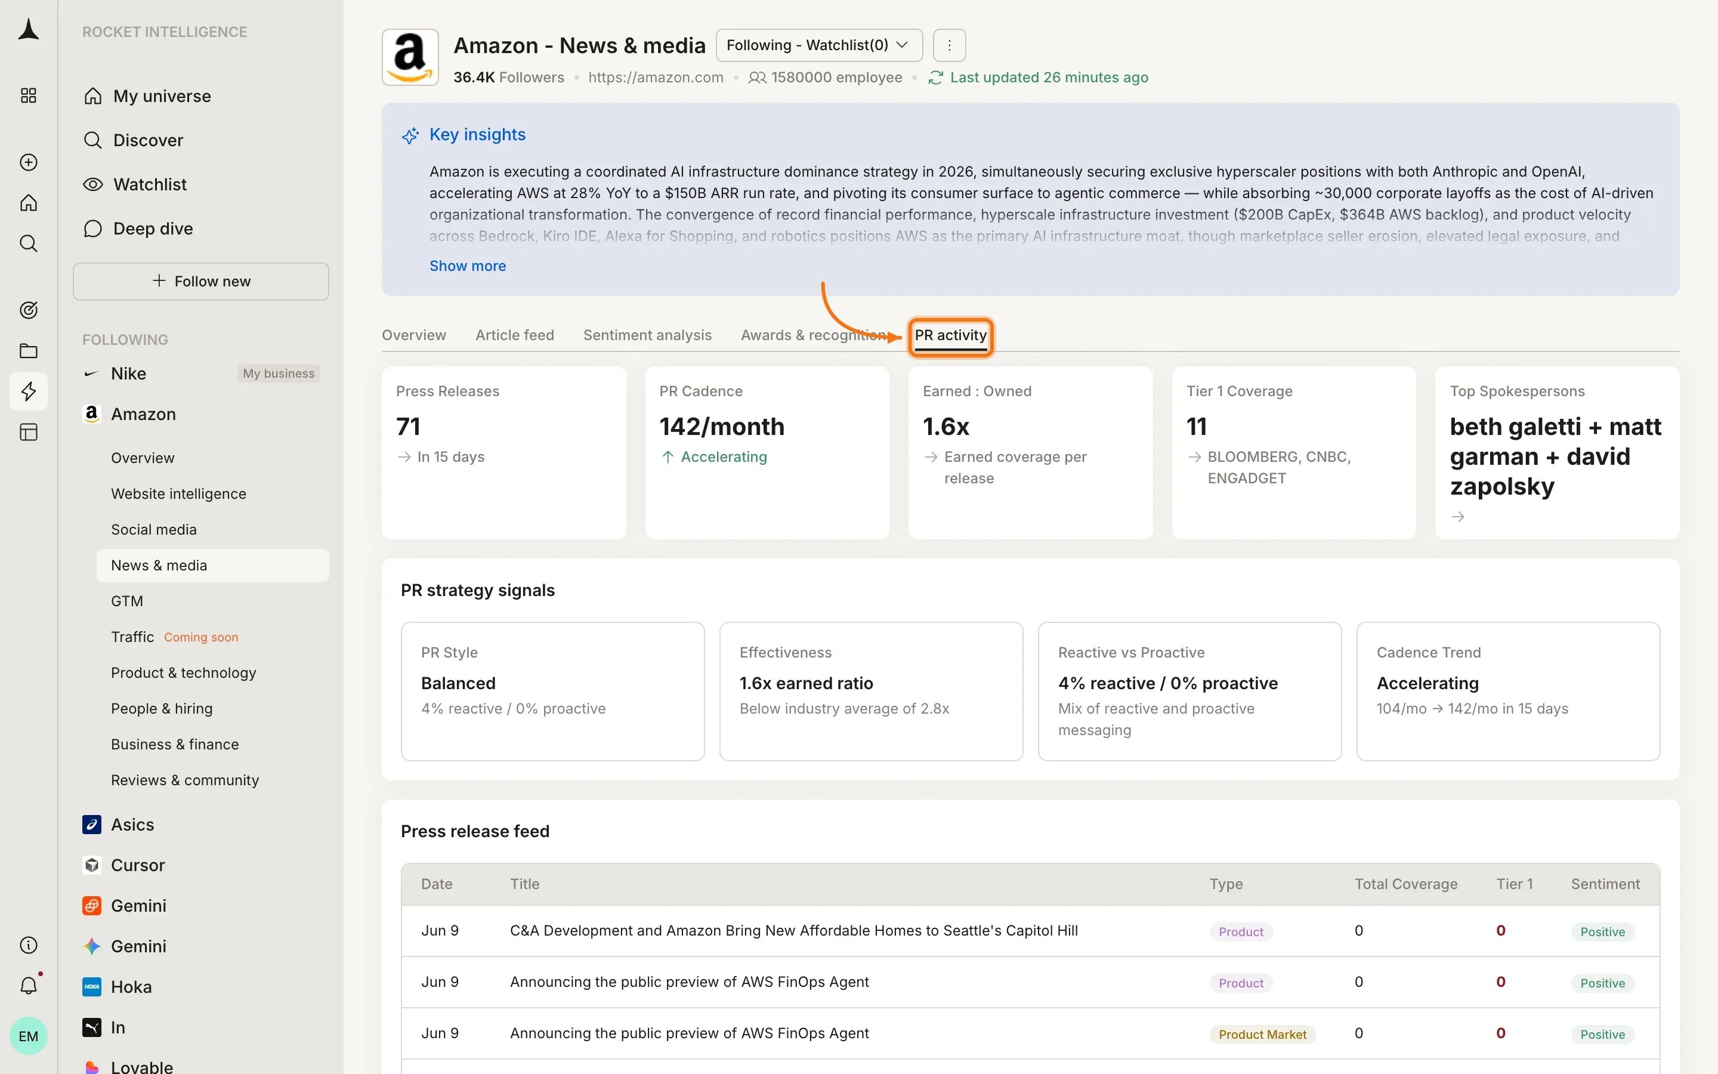Click Show more in Key insights
Image resolution: width=1718 pixels, height=1074 pixels.
coord(468,266)
